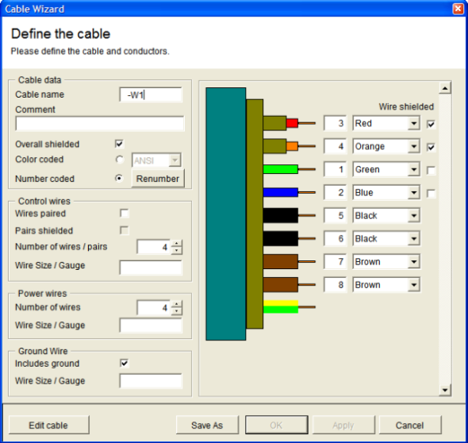The height and width of the screenshot is (443, 468).
Task: Select the Color coded radio button
Action: pos(120,160)
